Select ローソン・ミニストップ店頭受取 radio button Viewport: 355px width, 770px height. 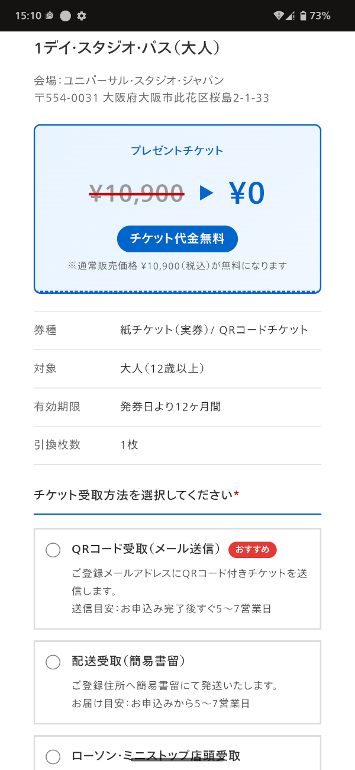[x=53, y=757]
